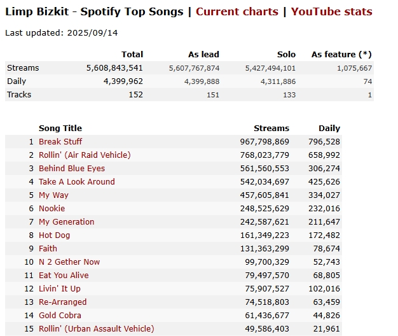Open the Hot Dog song link
The width and height of the screenshot is (398, 336).
click(54, 235)
